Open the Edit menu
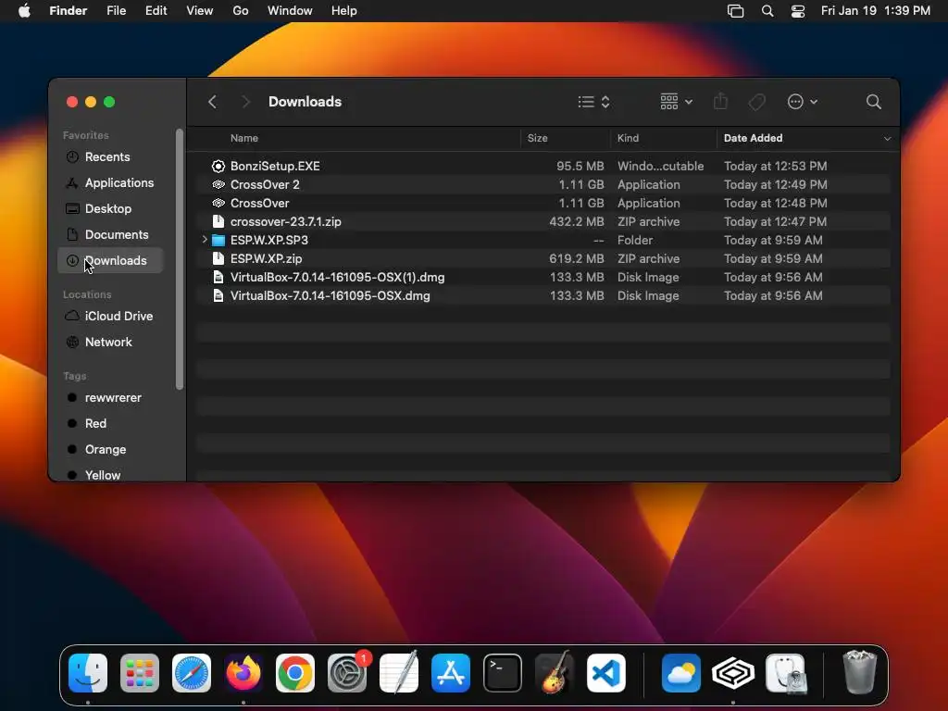The image size is (948, 711). coord(156,11)
